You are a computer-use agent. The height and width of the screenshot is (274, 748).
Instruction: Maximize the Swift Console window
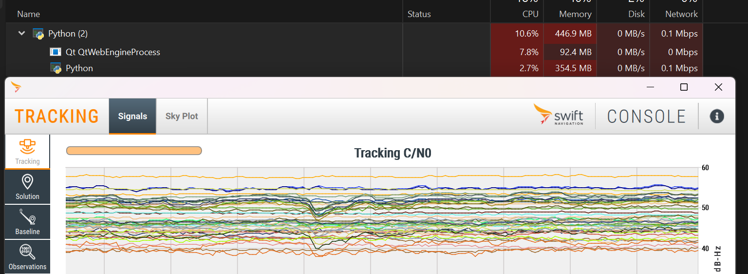click(x=684, y=87)
